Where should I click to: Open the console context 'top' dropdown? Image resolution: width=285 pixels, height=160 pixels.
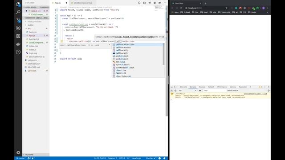pos(187,91)
